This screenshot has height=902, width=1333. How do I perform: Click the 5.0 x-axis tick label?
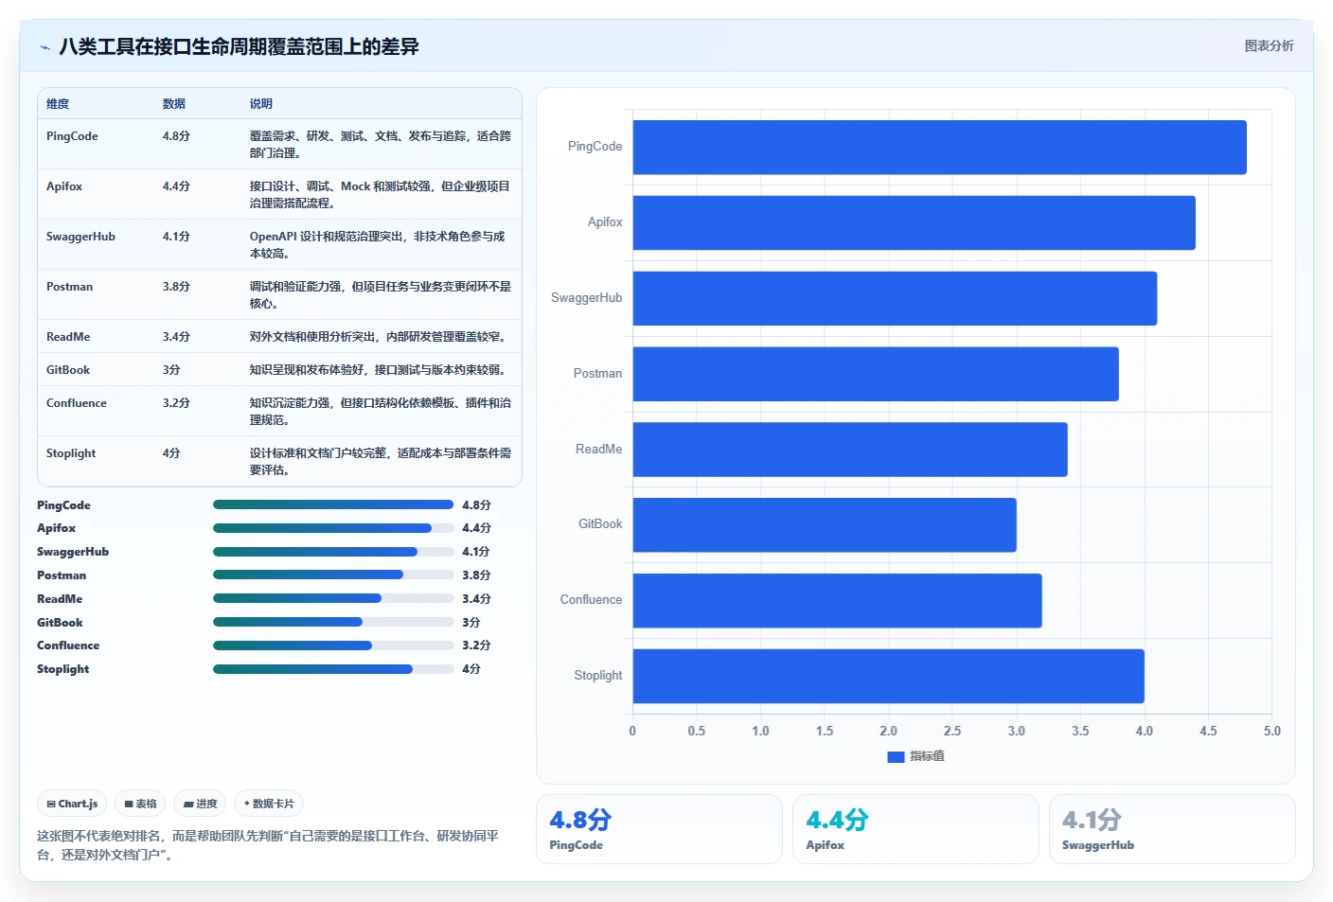point(1271,731)
